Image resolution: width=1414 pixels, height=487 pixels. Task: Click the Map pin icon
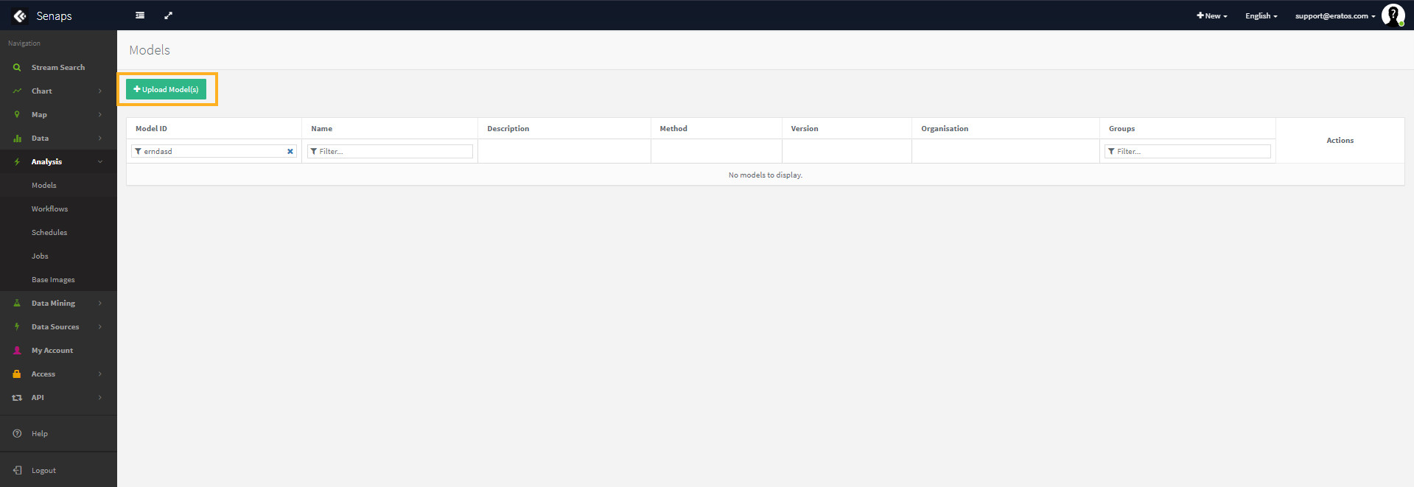pyautogui.click(x=17, y=114)
